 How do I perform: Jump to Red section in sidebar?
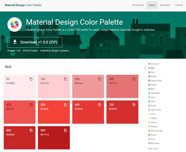click(152, 68)
